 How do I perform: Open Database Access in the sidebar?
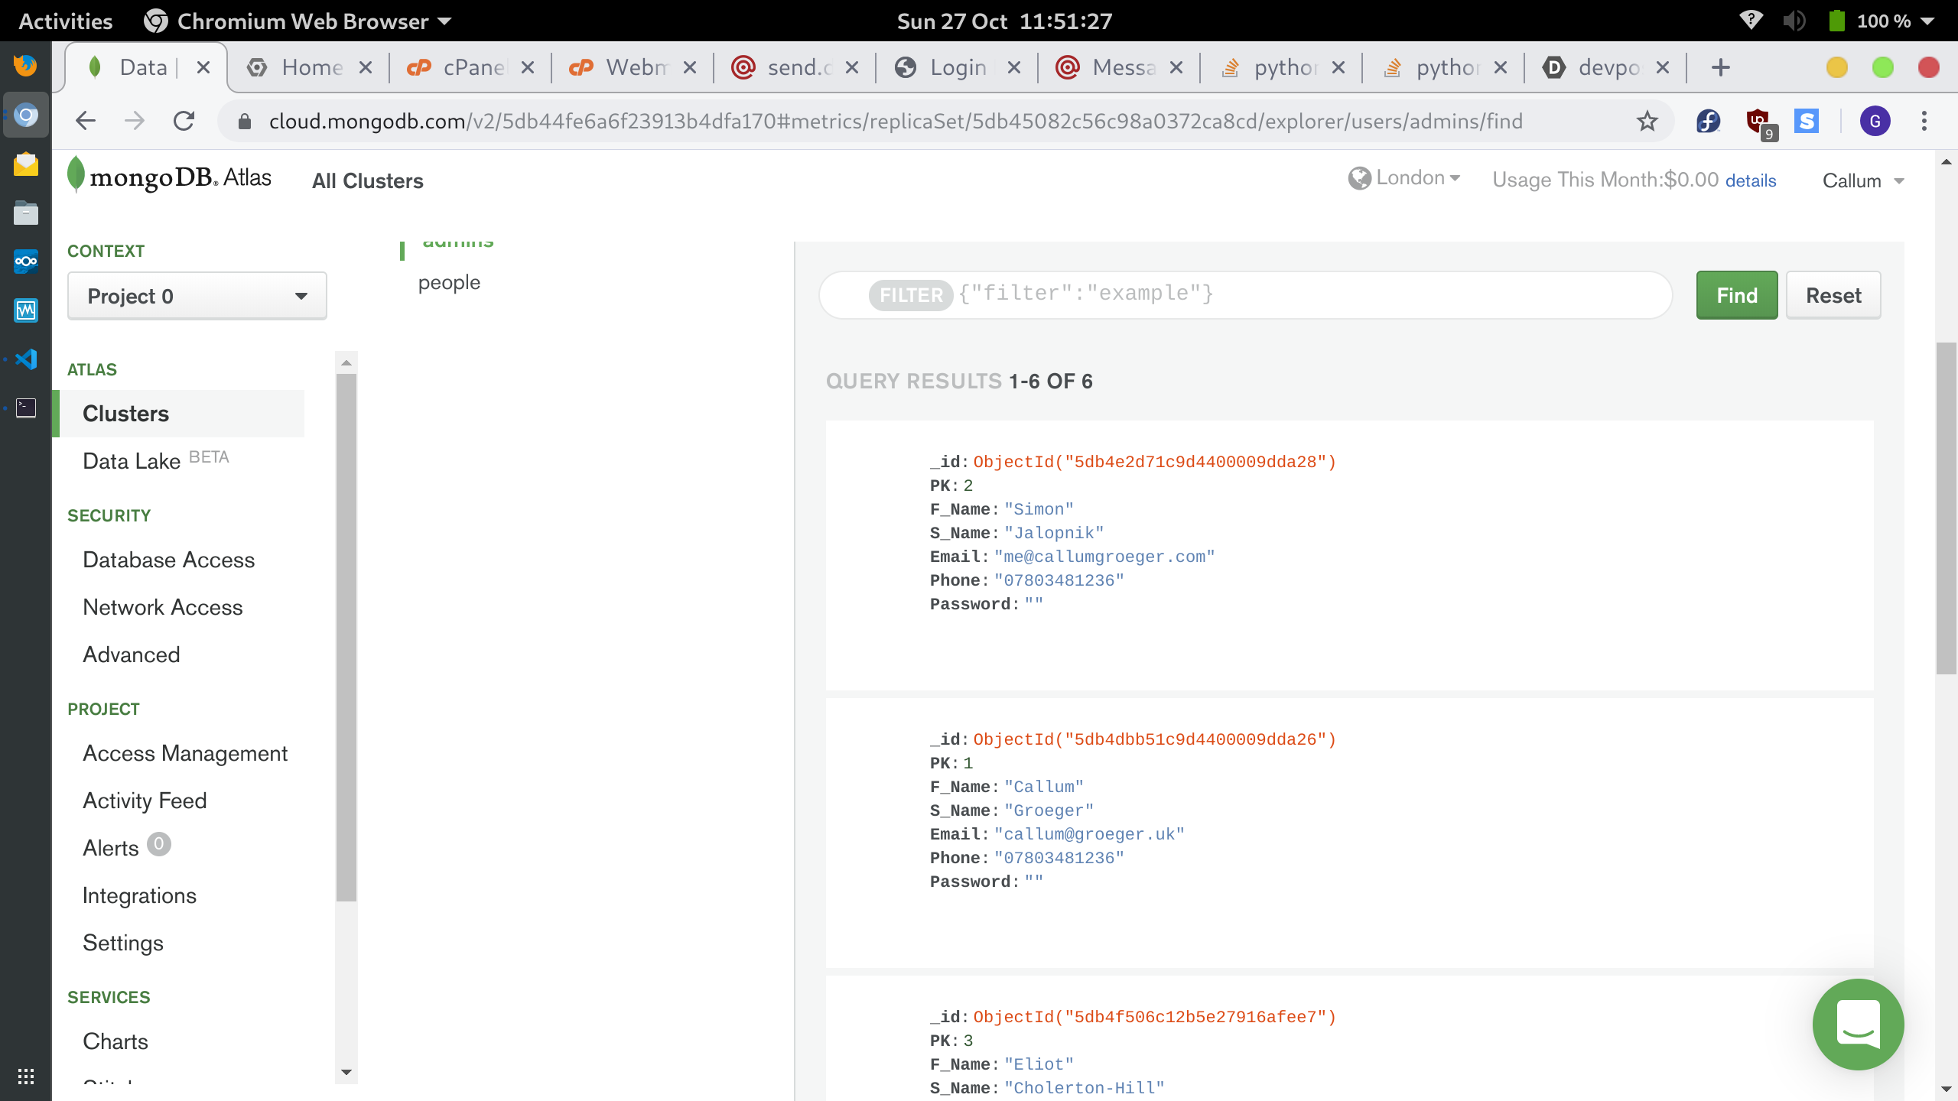coord(168,560)
